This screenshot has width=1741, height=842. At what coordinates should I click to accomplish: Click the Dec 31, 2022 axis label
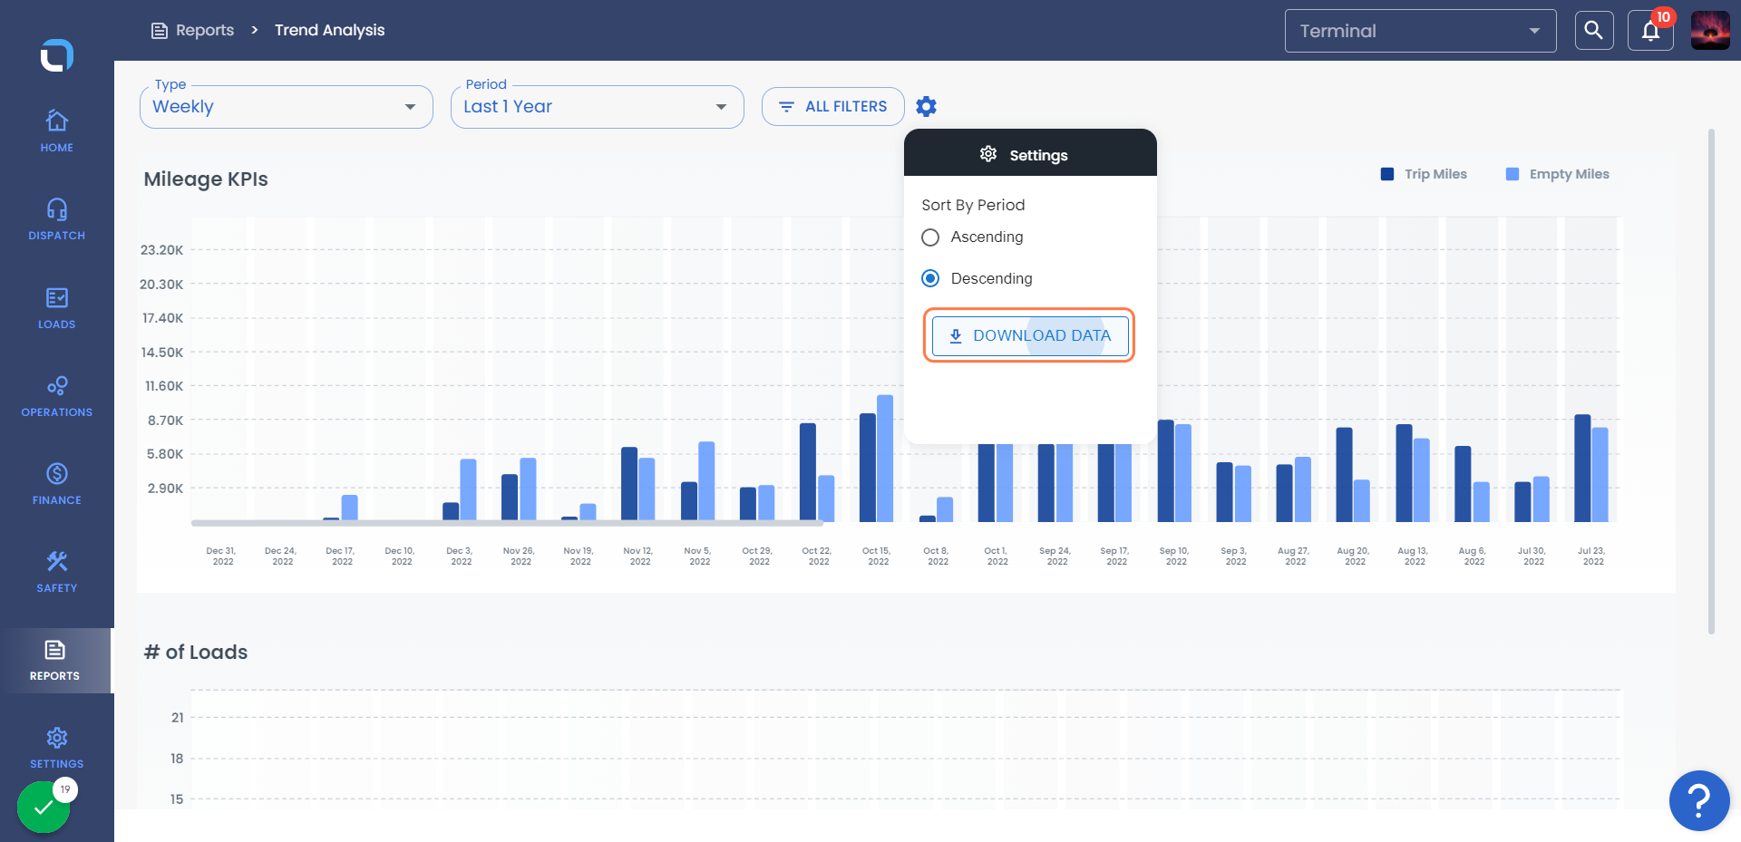pyautogui.click(x=222, y=556)
